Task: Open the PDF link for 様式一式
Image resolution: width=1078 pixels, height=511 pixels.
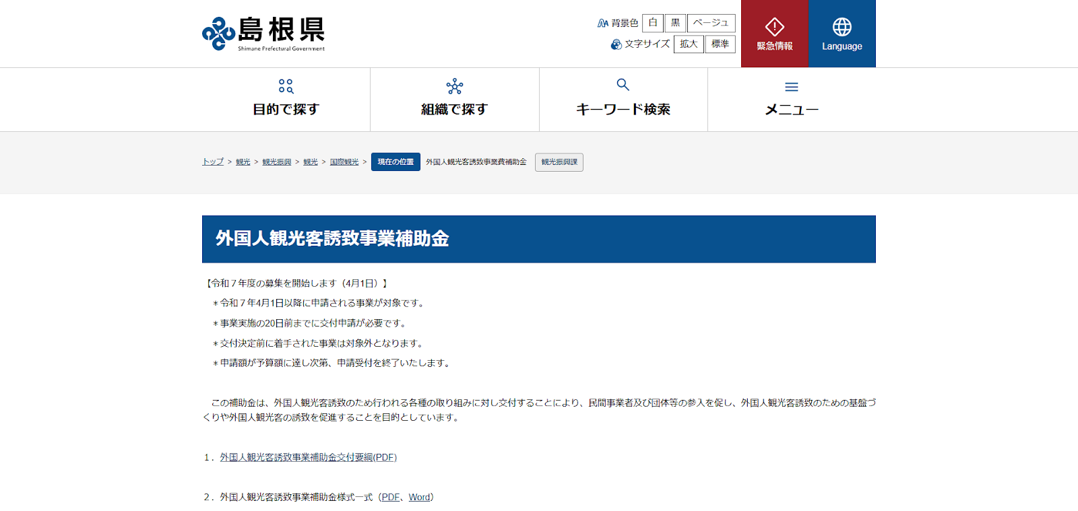Action: [391, 498]
